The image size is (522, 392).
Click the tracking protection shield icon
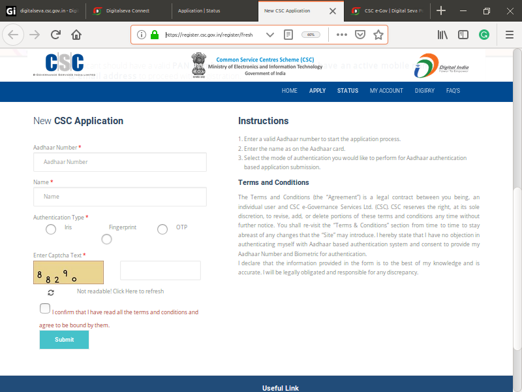point(360,35)
